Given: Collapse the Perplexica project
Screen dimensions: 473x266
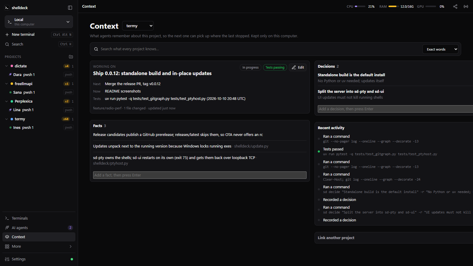Looking at the screenshot, I should click(7, 101).
